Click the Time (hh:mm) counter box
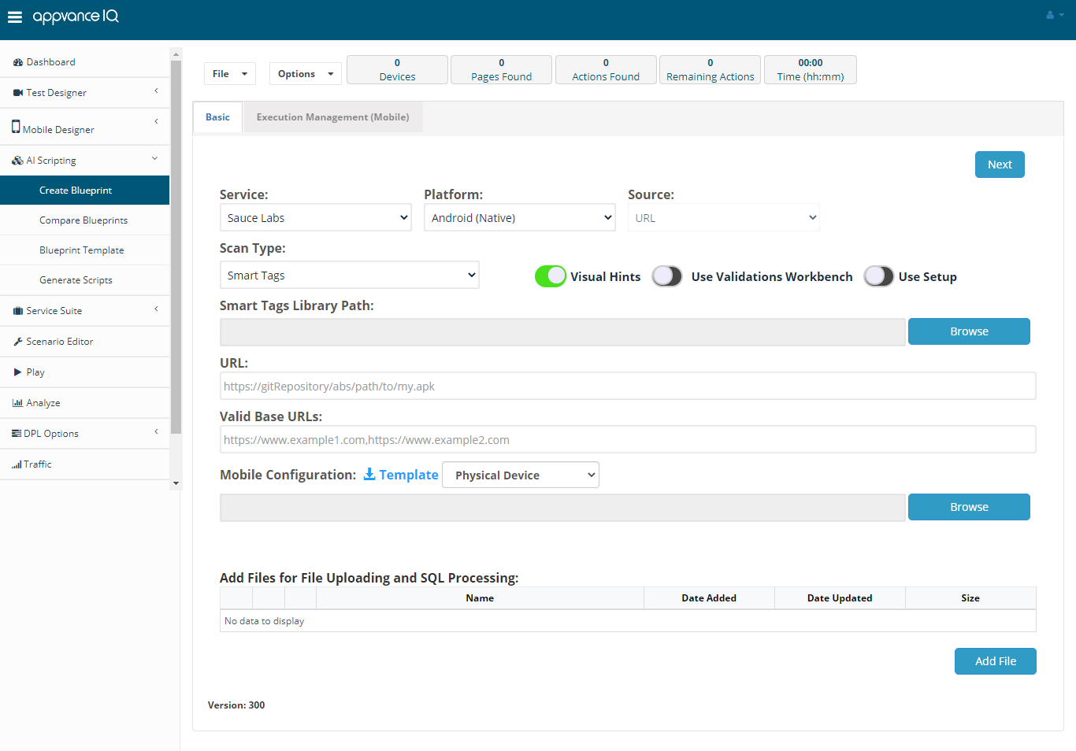 click(x=811, y=70)
